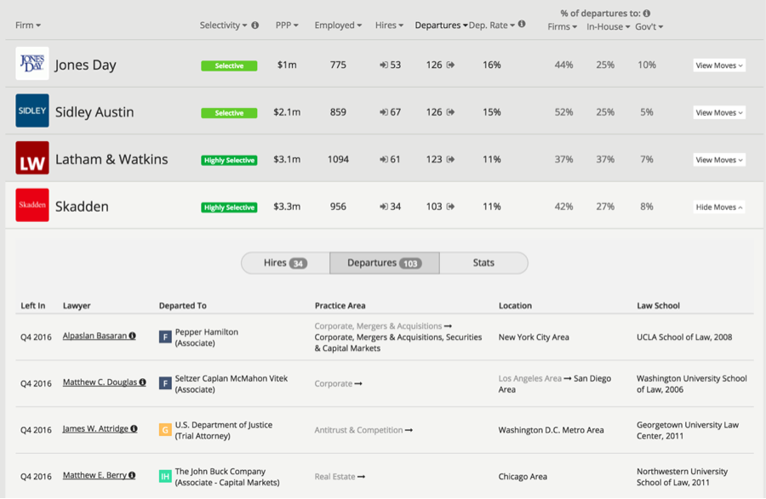Sort by Hires column header
Viewport: 766px width, 499px height.
pyautogui.click(x=389, y=25)
